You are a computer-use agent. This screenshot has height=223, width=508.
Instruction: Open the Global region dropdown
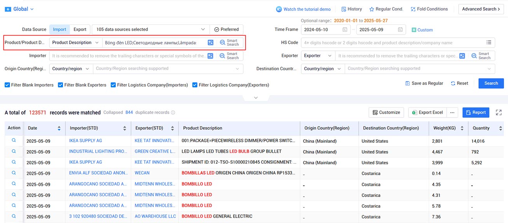pyautogui.click(x=20, y=9)
